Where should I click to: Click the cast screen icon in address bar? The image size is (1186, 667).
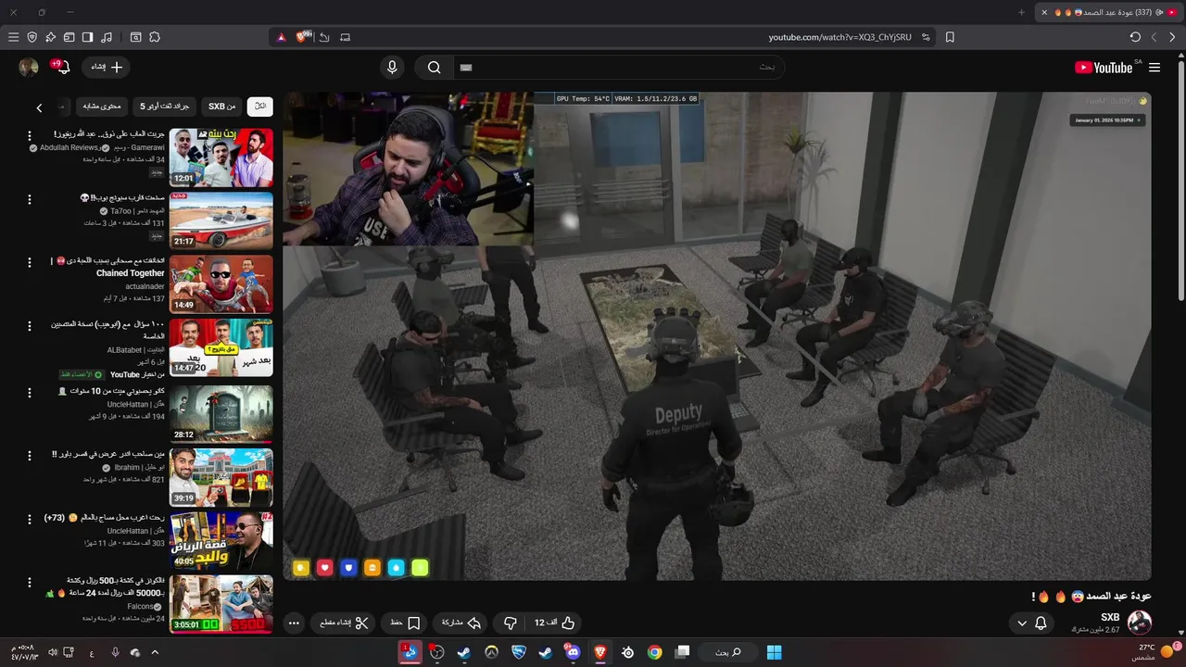345,37
